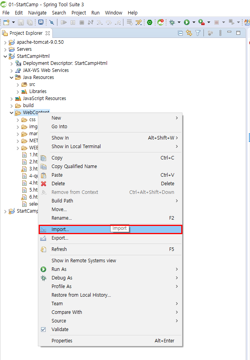The height and width of the screenshot is (360, 250).
Task: Click Restore from Local History...
Action: point(111,295)
